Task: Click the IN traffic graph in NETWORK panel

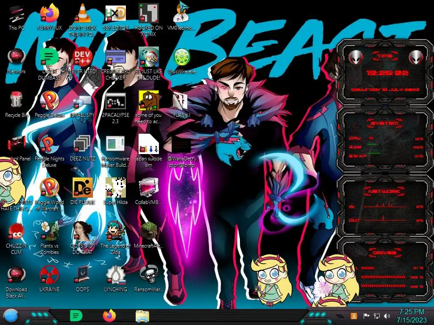Action: coord(386,206)
